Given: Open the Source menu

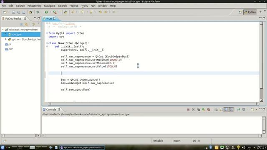Looking at the screenshot, I should (x=20, y=6).
